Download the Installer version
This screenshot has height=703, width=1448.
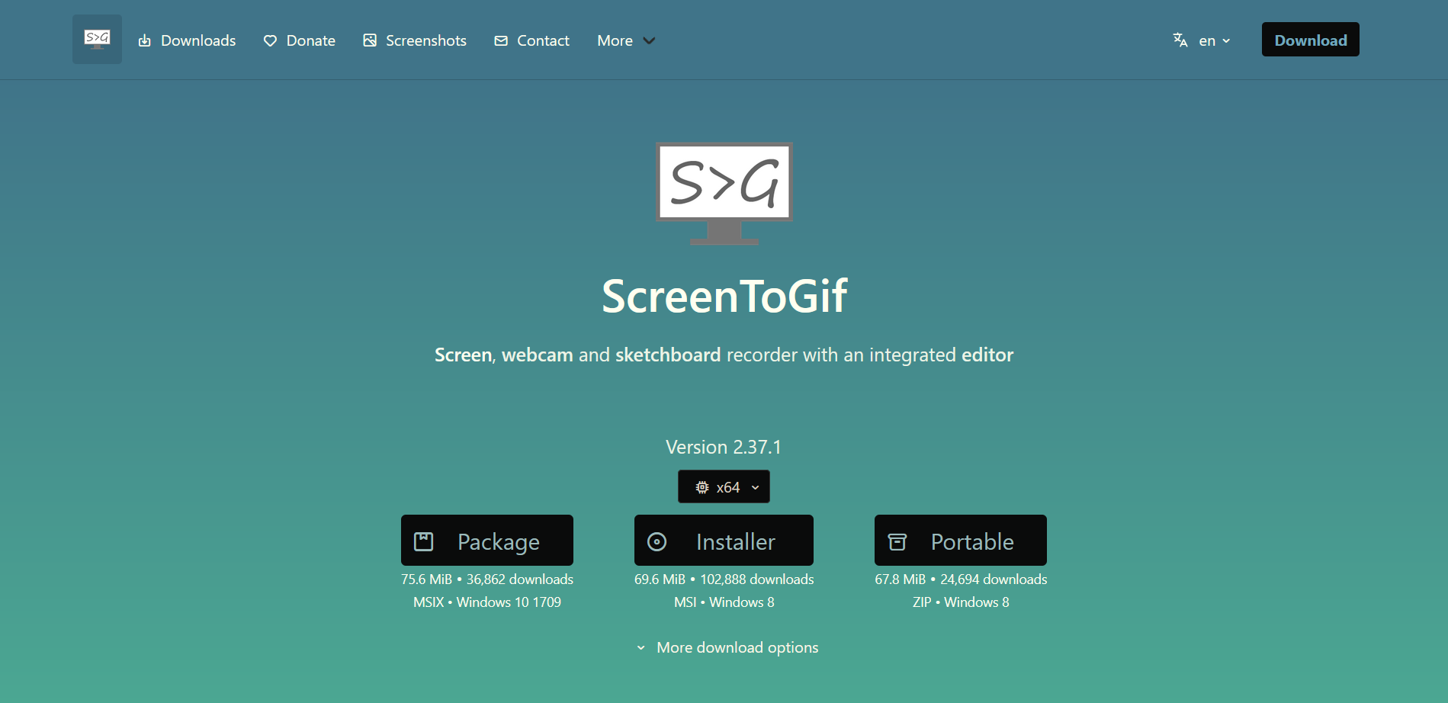[x=724, y=541]
